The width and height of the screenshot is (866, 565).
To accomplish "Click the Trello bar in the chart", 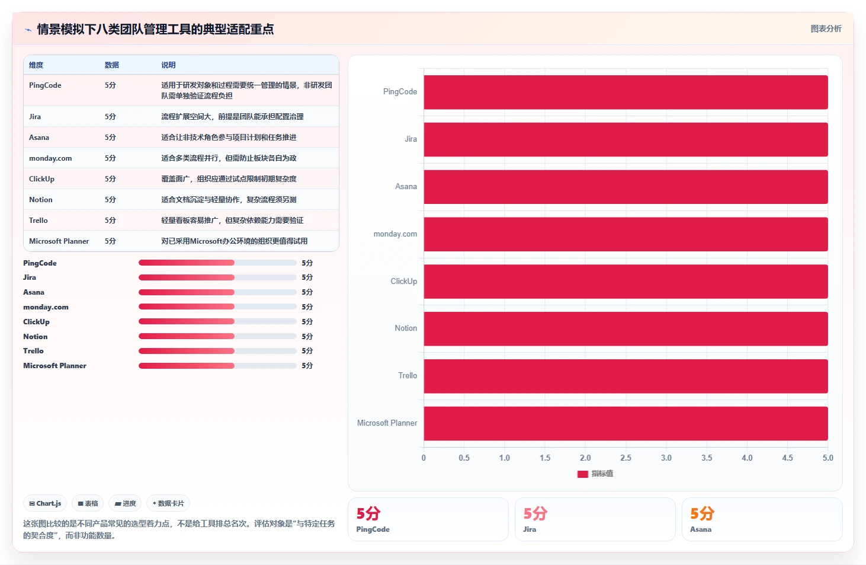I will [626, 376].
